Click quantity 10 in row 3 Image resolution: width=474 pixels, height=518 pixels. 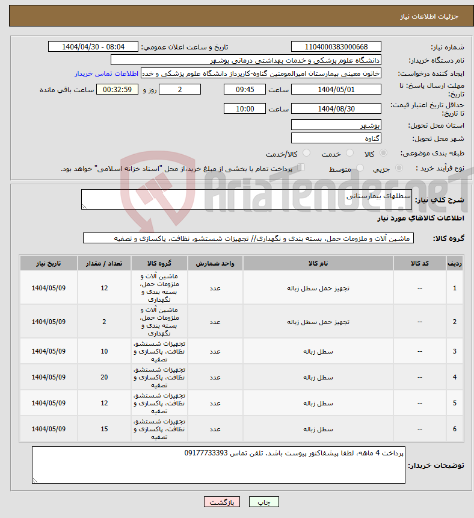tap(104, 352)
